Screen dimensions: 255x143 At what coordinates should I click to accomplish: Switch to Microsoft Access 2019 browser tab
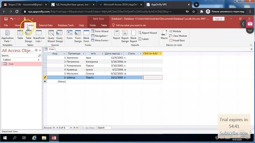120,4
